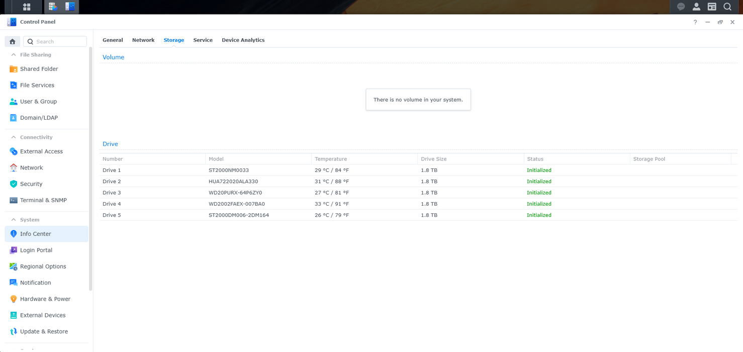
Task: Click the Security shield icon
Action: tap(14, 184)
